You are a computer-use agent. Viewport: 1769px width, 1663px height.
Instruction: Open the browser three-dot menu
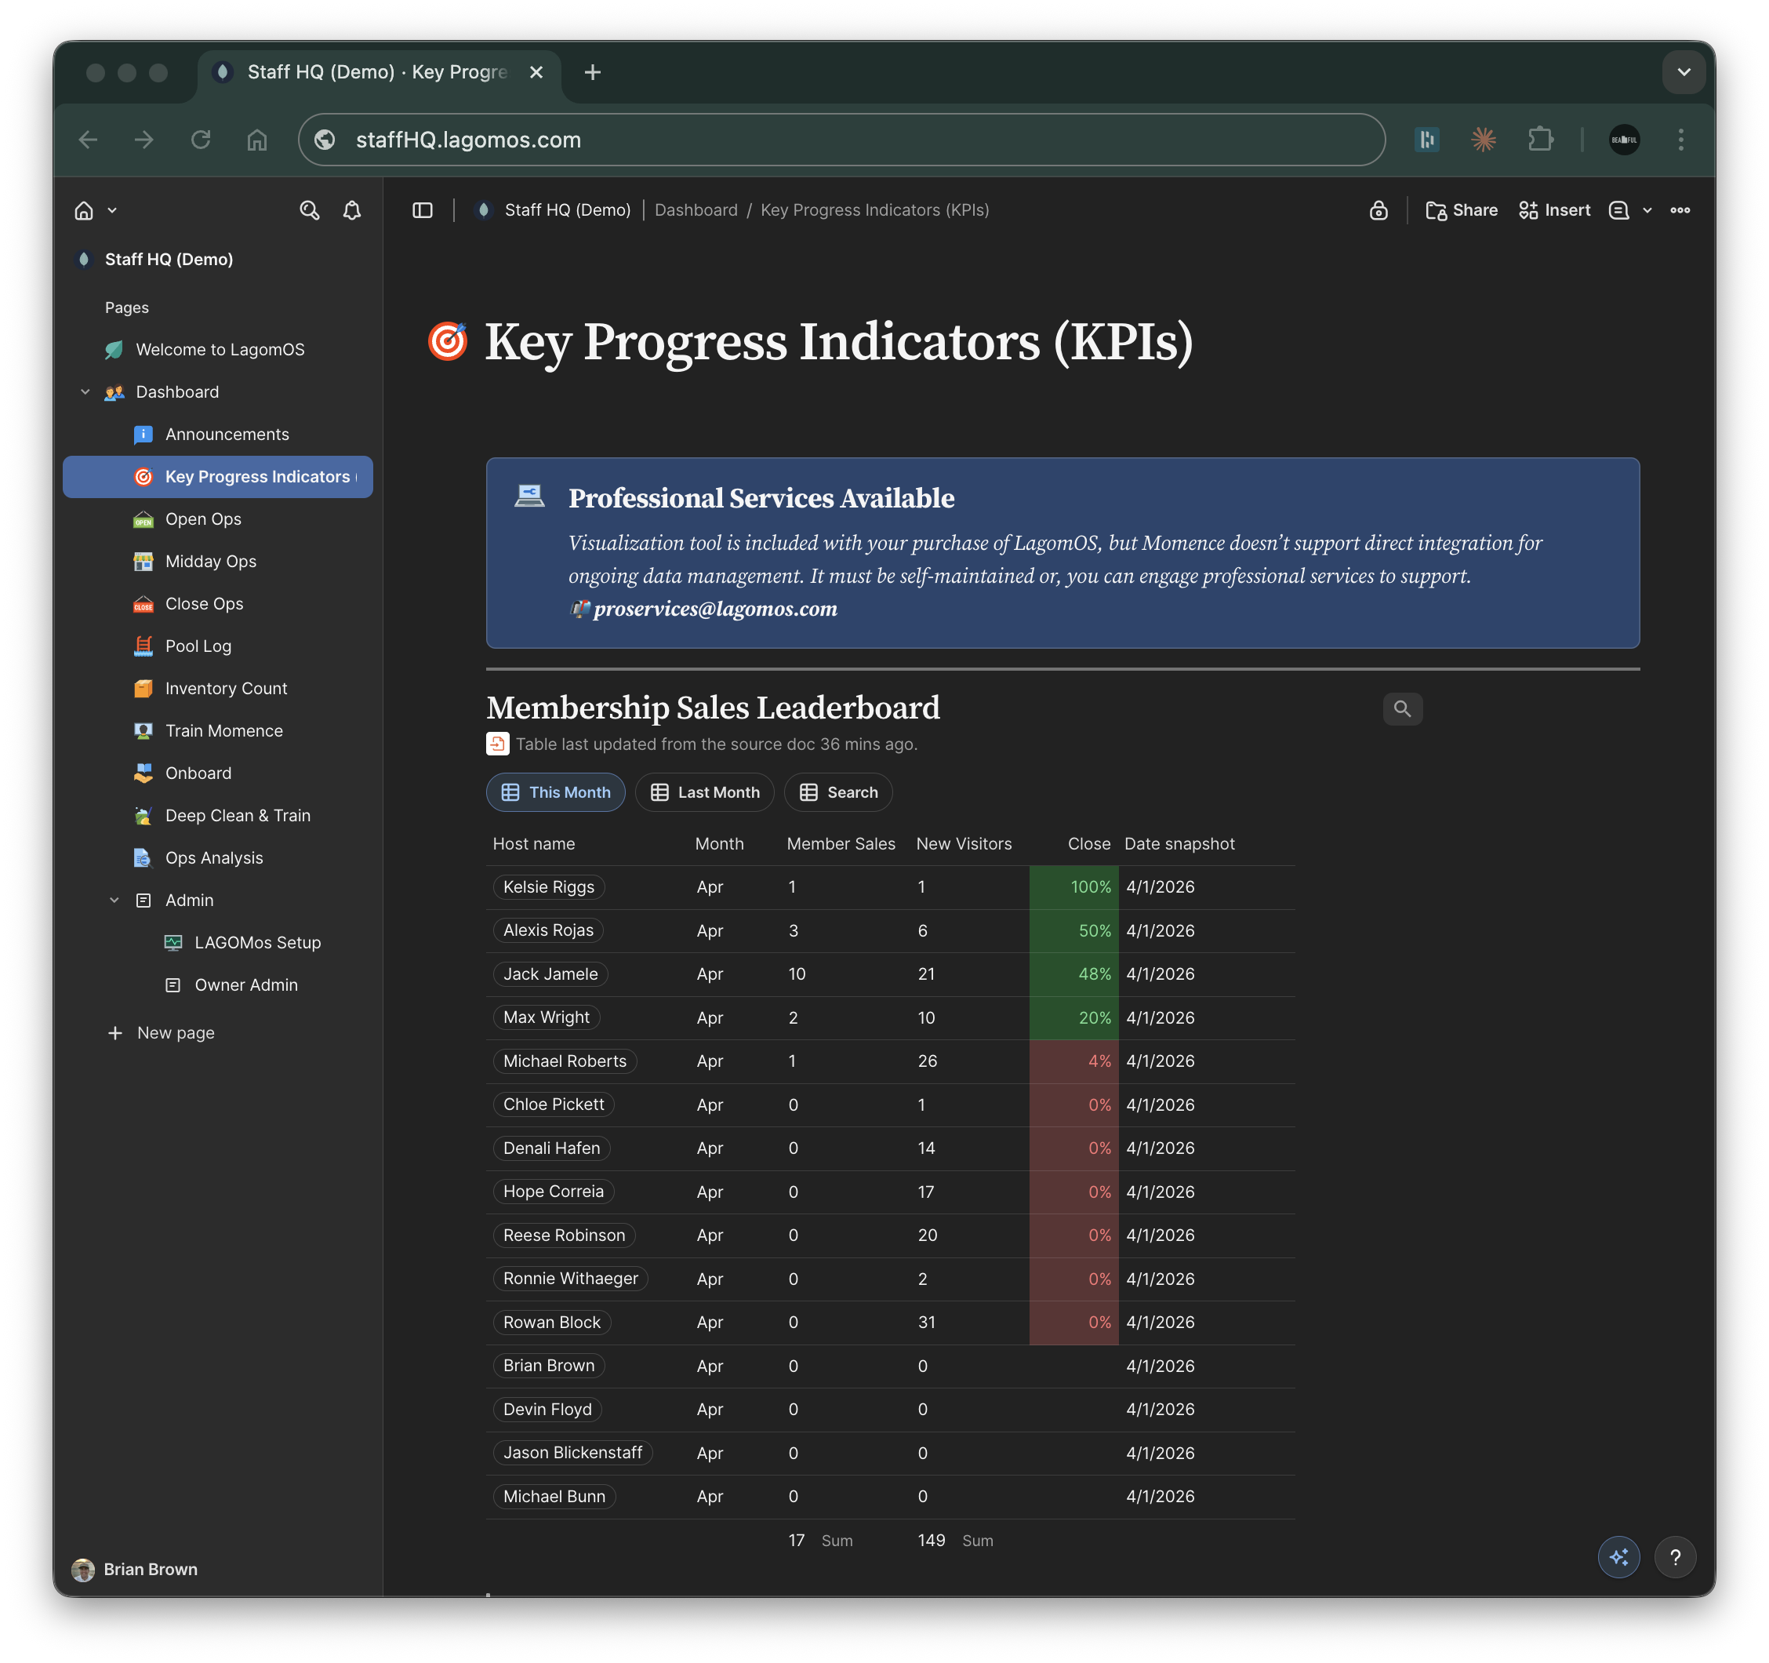tap(1680, 140)
